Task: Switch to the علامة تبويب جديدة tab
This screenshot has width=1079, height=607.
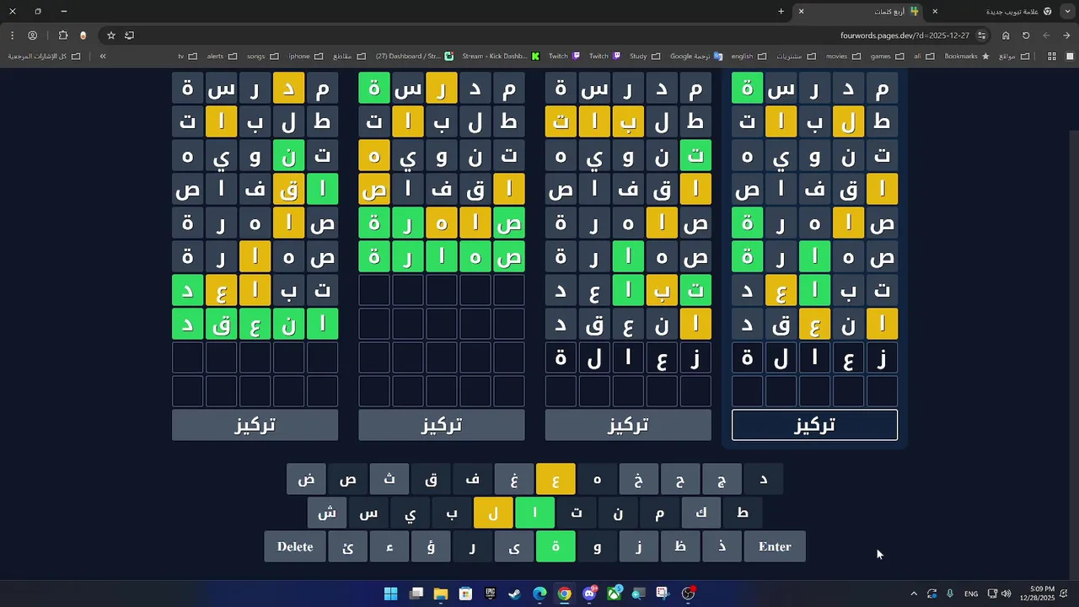Action: pos(990,11)
